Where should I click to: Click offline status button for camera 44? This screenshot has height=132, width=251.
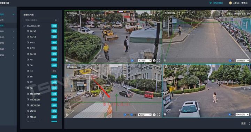click(54, 71)
